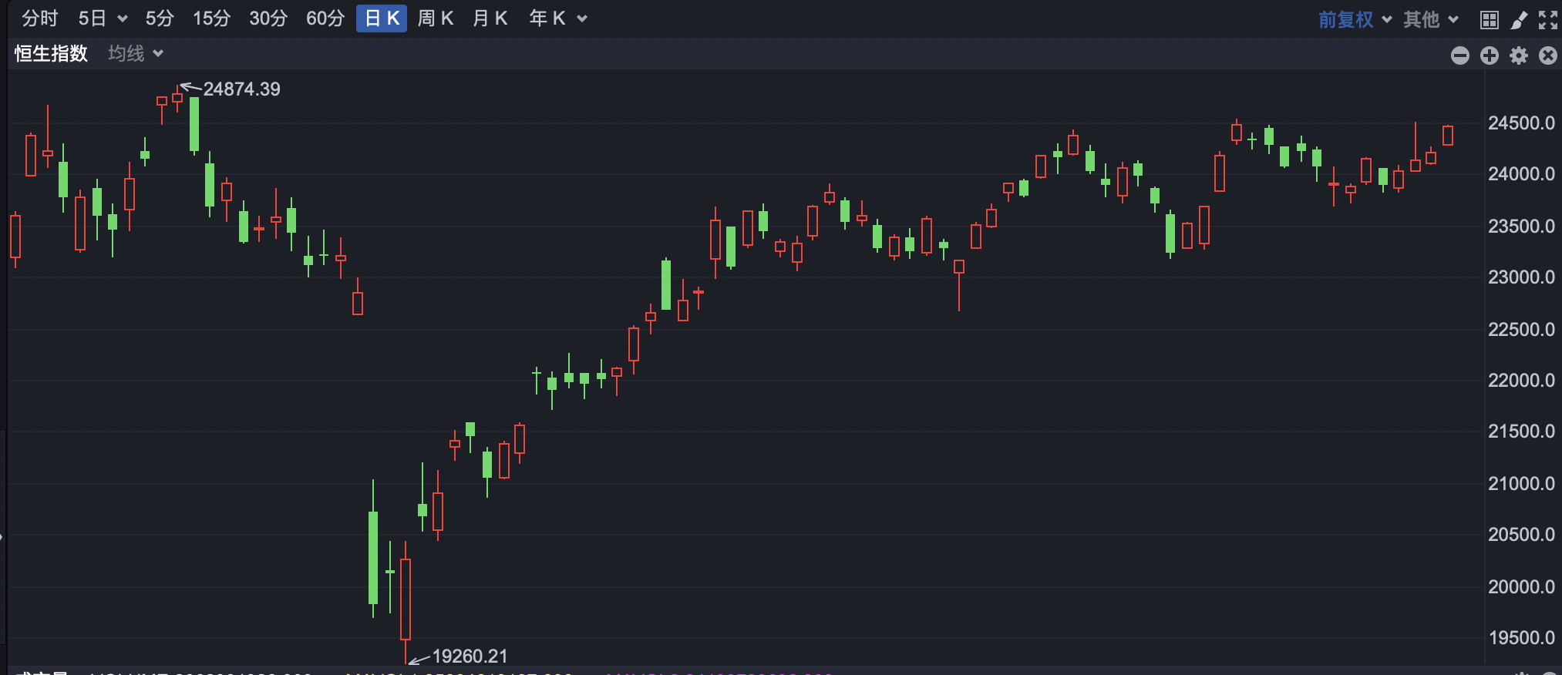Select the 60分 interval

click(x=325, y=18)
